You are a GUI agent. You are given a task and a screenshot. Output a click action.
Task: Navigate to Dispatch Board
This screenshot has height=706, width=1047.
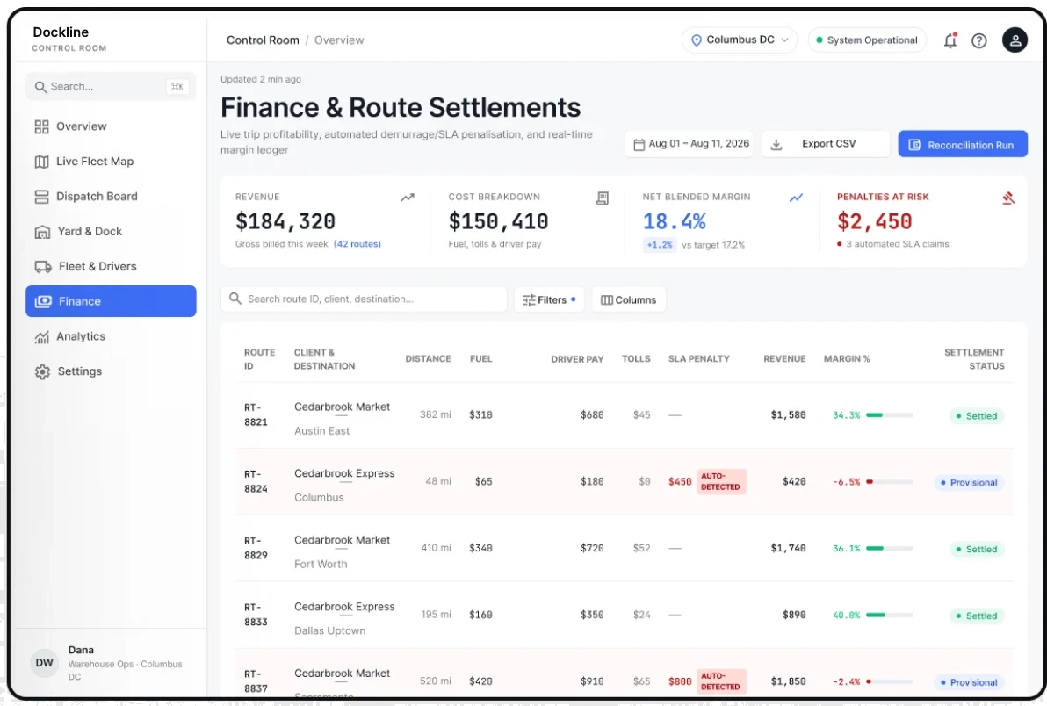tap(111, 196)
